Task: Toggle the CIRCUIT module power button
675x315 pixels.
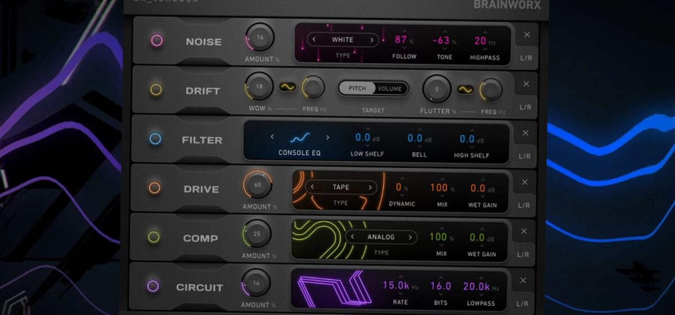Action: 153,286
